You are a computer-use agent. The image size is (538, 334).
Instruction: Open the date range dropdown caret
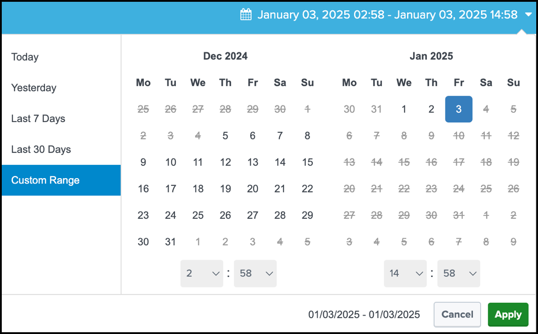528,14
